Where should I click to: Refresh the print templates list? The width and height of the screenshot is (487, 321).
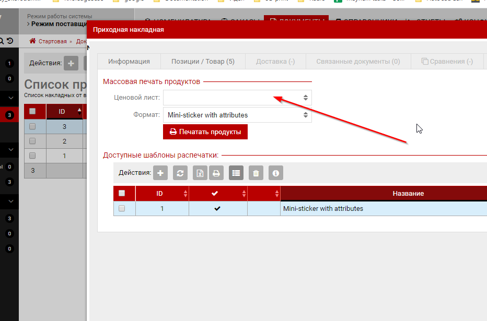[x=180, y=173]
